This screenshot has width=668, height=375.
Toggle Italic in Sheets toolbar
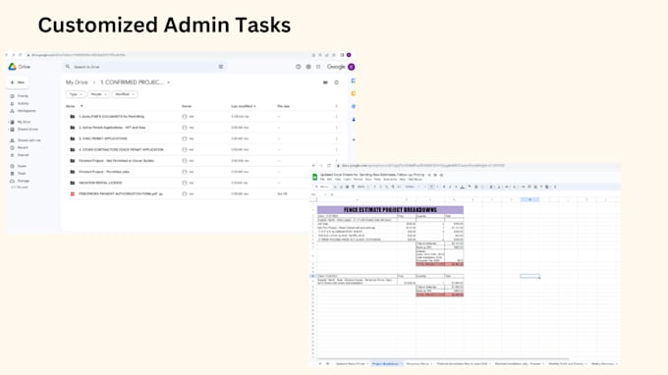pos(450,187)
